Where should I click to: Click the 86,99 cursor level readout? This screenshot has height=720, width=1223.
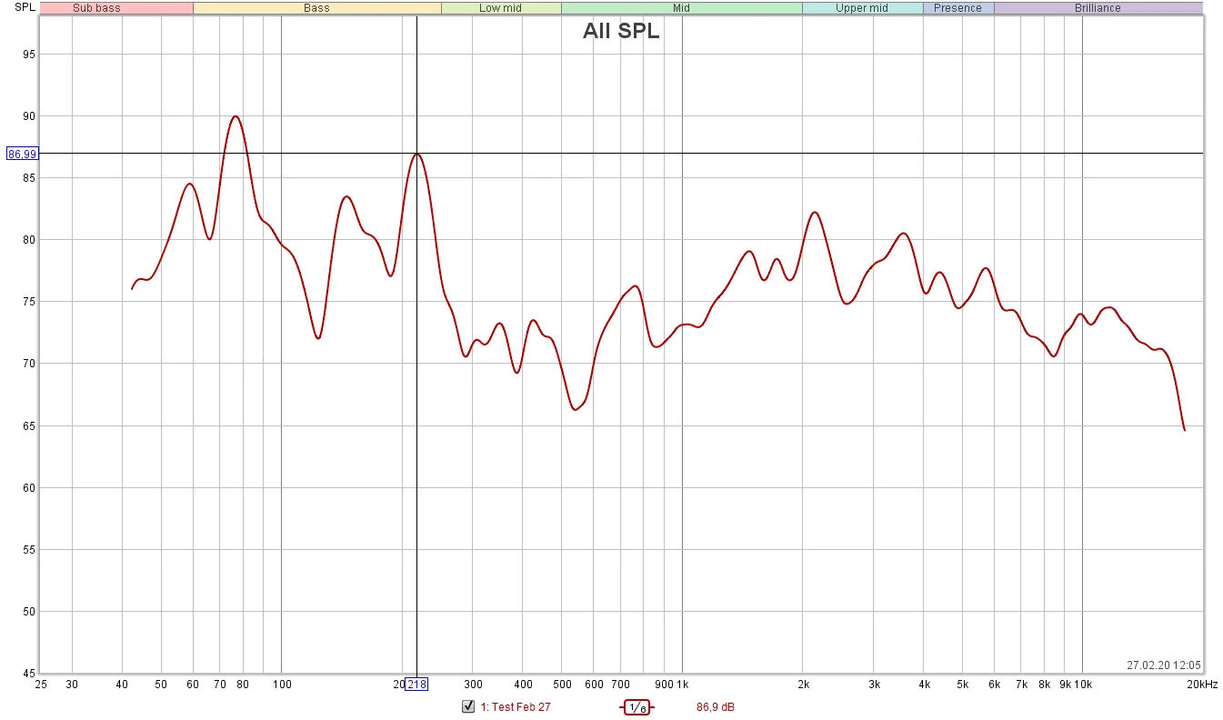click(23, 154)
